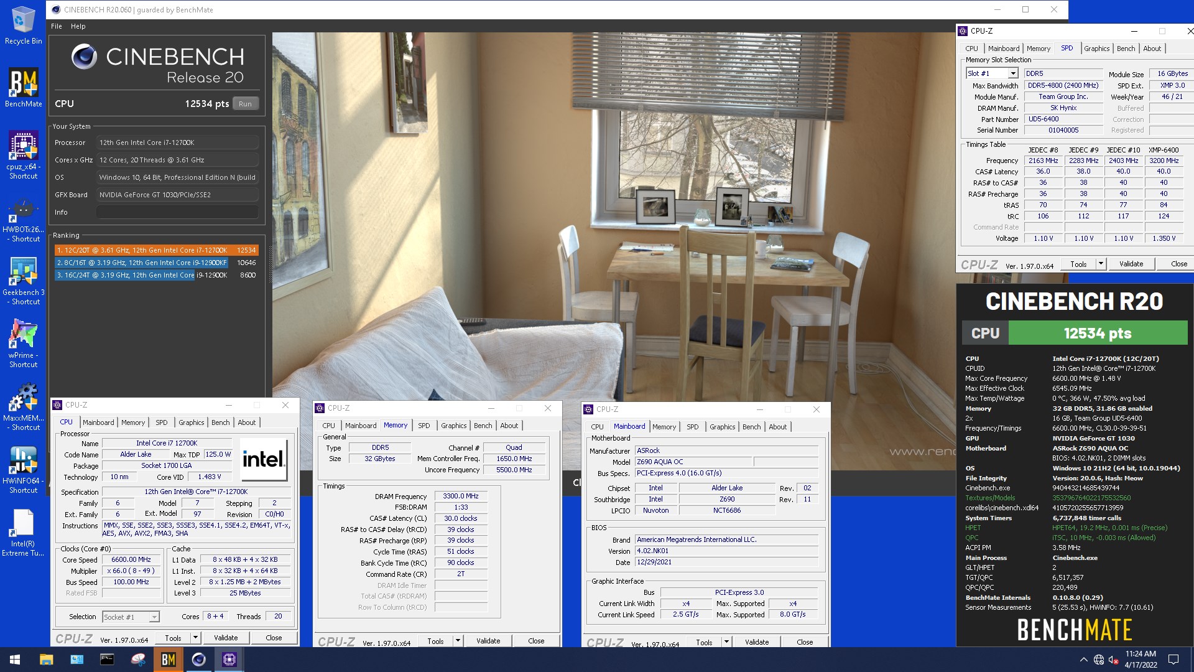Switch to CPU-Z in the taskbar

[229, 660]
